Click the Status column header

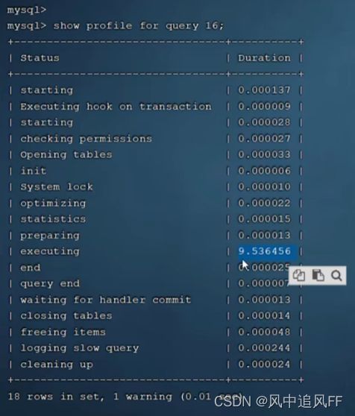click(40, 58)
